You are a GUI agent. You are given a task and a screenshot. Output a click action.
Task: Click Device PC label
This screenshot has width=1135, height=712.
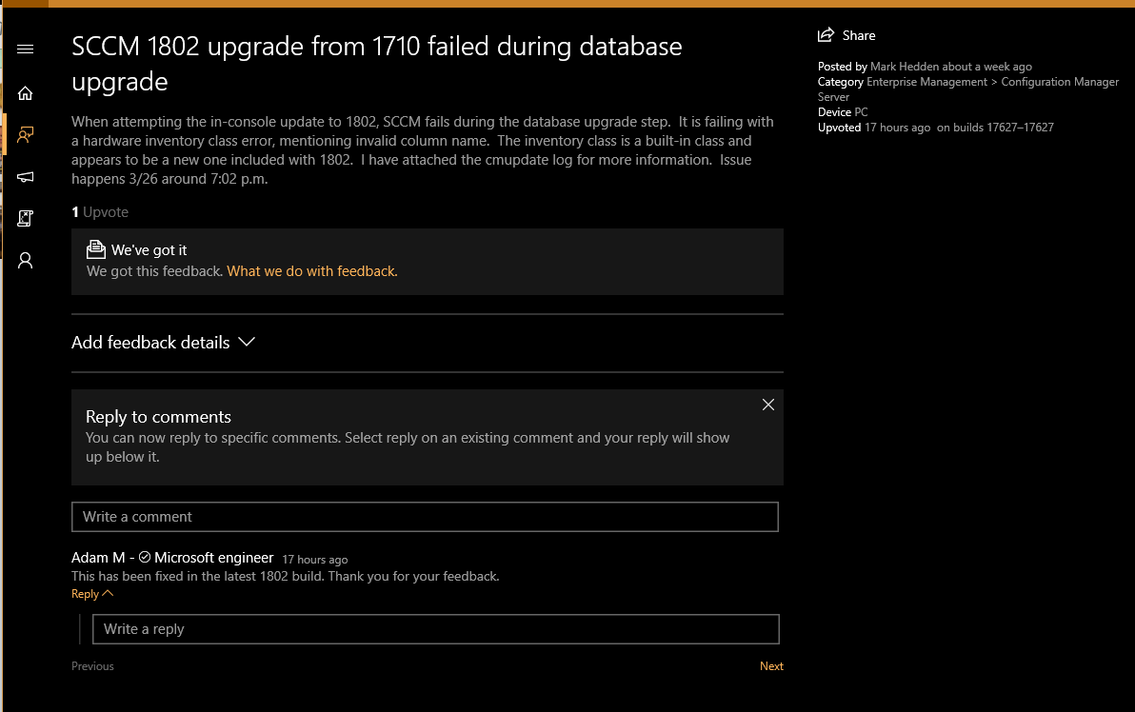pyautogui.click(x=843, y=112)
